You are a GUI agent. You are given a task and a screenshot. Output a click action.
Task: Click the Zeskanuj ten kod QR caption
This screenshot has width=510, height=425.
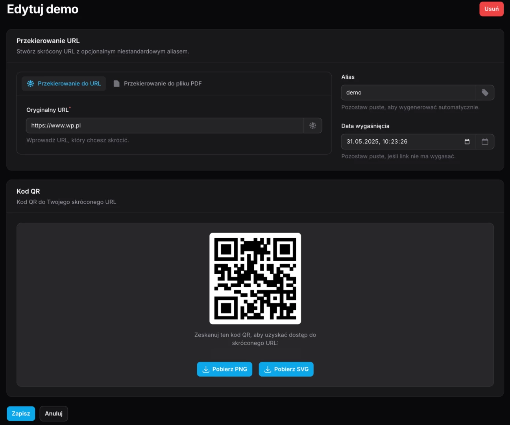(x=255, y=339)
